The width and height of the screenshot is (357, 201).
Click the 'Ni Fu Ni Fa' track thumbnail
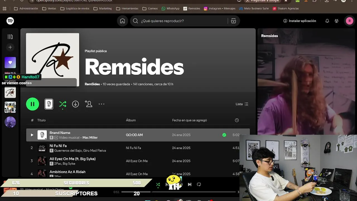point(42,148)
